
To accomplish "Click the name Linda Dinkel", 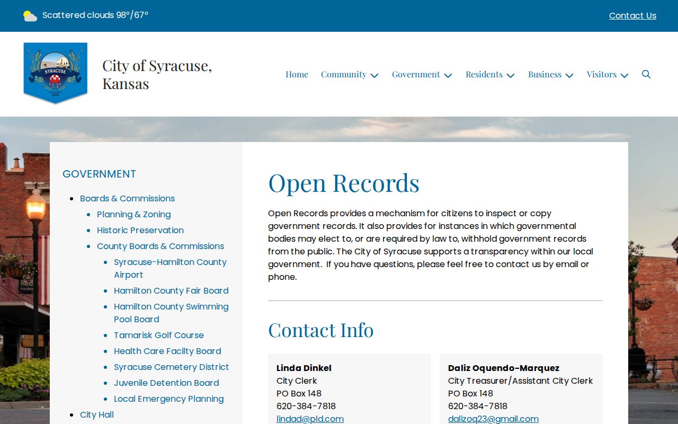I will click(x=304, y=368).
